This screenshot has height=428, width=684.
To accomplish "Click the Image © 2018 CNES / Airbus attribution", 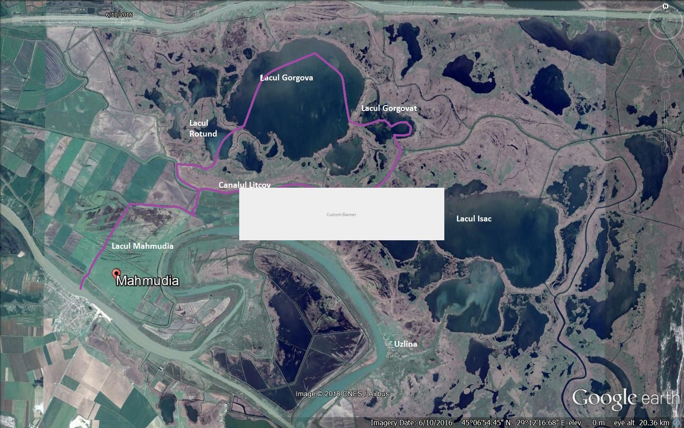I will [342, 394].
